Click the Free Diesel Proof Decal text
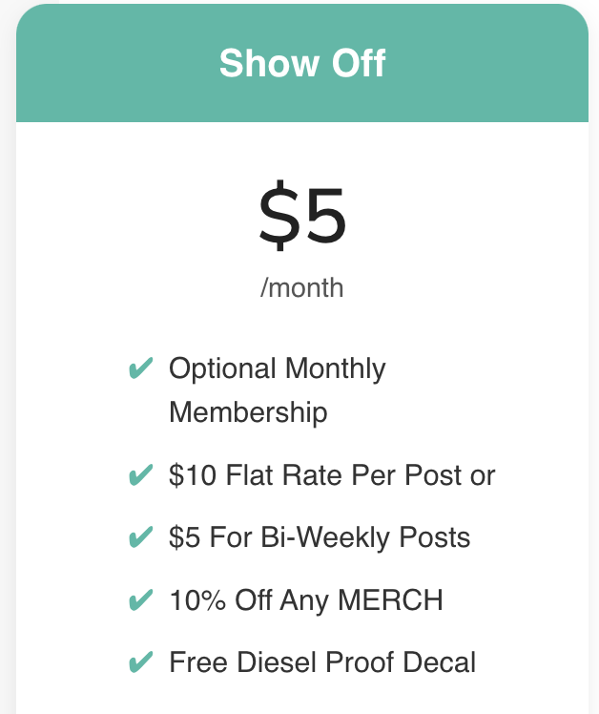 tap(321, 661)
